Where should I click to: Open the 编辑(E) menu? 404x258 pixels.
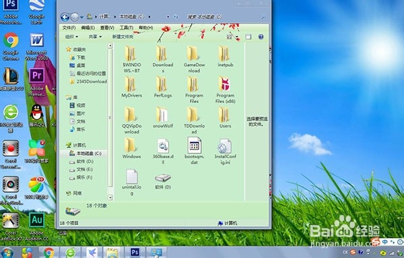pyautogui.click(x=88, y=28)
